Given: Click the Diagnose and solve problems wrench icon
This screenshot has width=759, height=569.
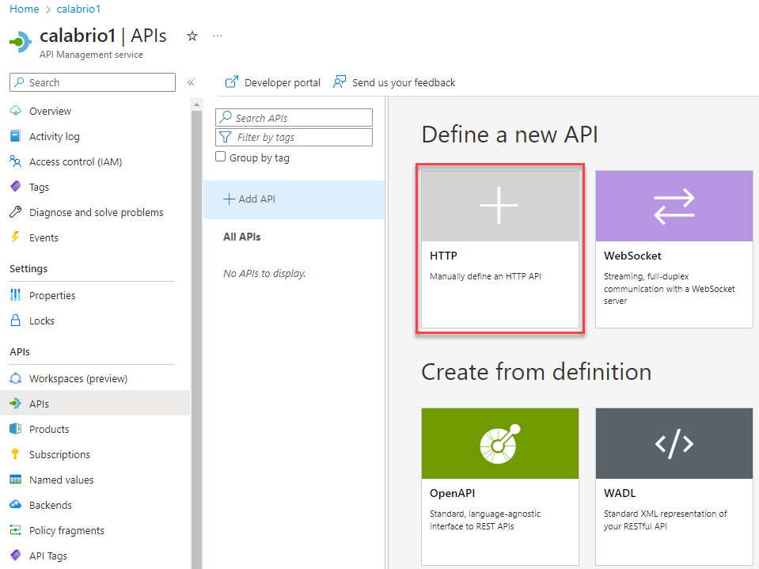Looking at the screenshot, I should point(16,212).
